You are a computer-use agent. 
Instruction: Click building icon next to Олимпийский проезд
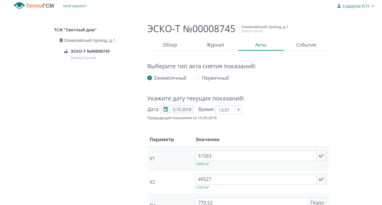click(61, 40)
